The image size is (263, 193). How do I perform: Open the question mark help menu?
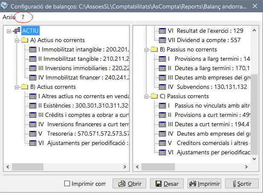(x=23, y=17)
